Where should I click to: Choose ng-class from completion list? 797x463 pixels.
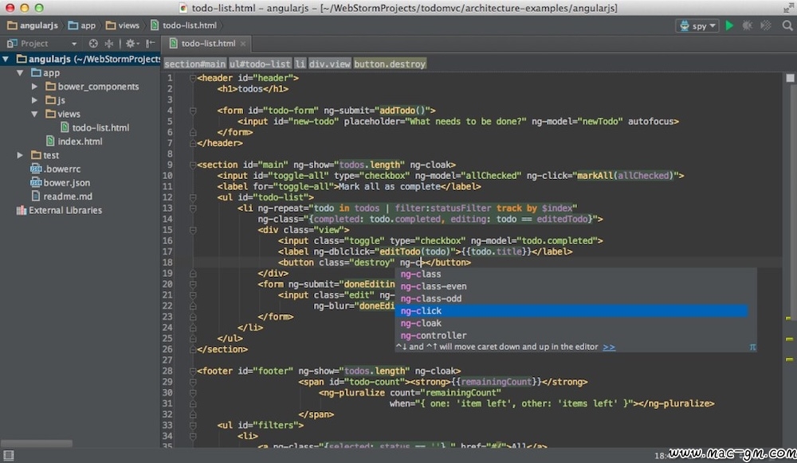(571, 274)
